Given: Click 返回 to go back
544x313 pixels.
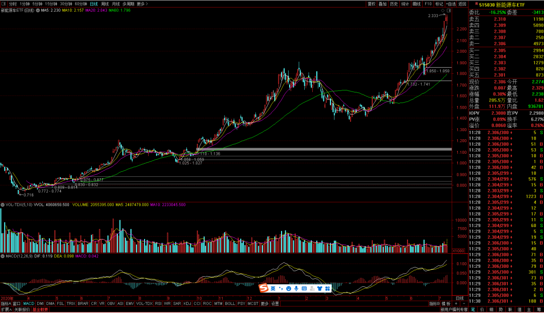Looking at the screenshot, I should coord(462,4).
